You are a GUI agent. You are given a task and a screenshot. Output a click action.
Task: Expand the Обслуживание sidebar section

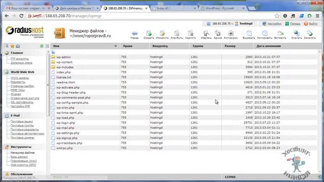point(21,174)
